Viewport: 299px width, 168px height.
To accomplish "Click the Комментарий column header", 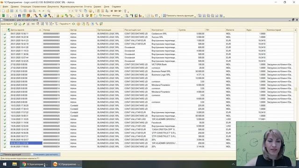I will coord(280,30).
